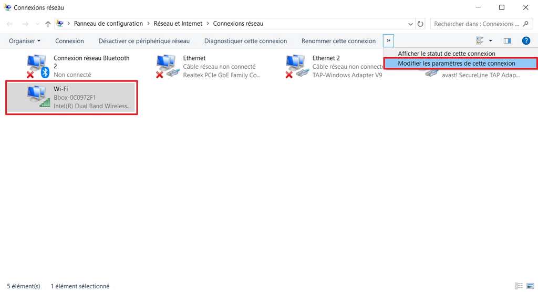Viewport: 538px width, 292px height.
Task: Select the Ethernet 2 TAP-Windows adapter icon
Action: coord(297,66)
